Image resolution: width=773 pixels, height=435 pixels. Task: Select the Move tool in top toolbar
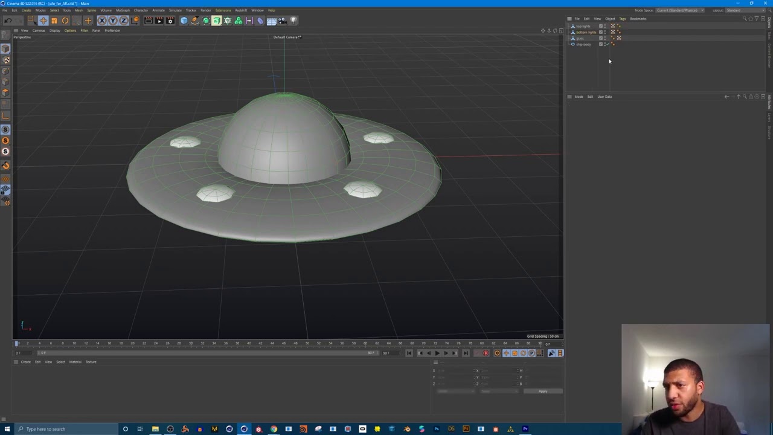coord(43,21)
